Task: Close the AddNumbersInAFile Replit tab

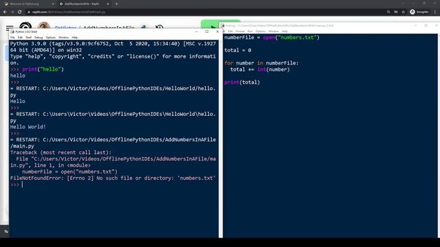Action: coord(108,4)
